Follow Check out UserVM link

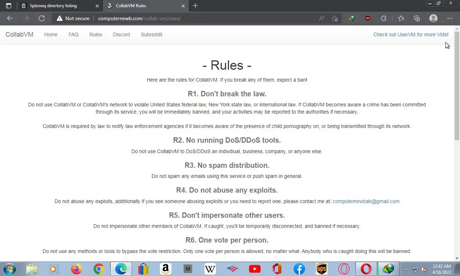[411, 34]
